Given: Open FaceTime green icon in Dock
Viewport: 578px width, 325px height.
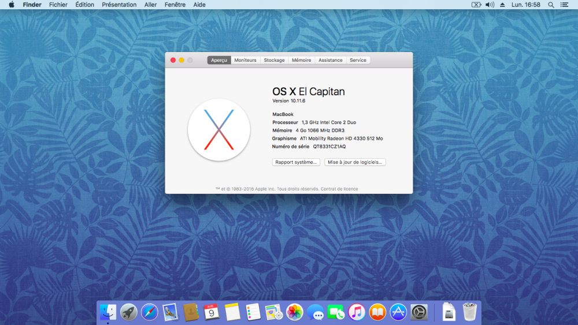Looking at the screenshot, I should (336, 312).
